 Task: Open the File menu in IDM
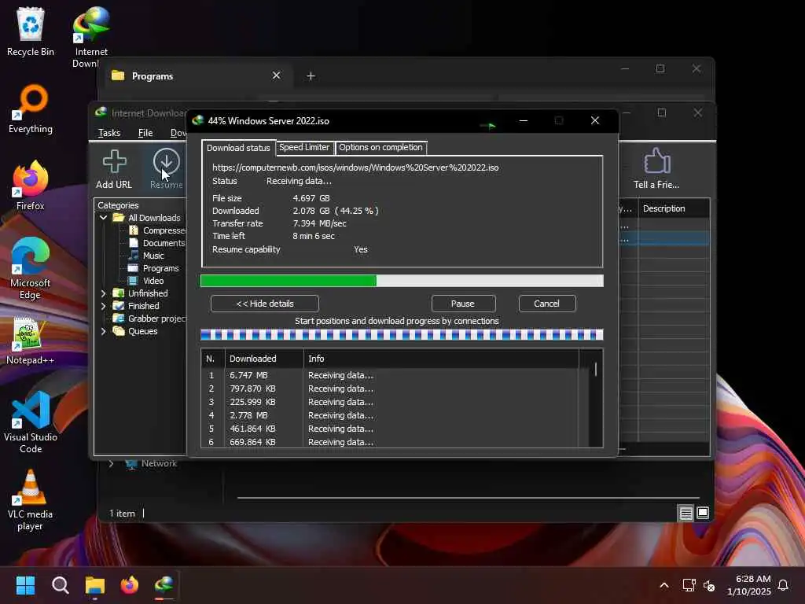(x=145, y=132)
